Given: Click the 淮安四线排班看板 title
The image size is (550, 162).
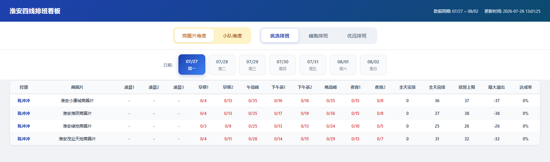Looking at the screenshot, I should (35, 11).
